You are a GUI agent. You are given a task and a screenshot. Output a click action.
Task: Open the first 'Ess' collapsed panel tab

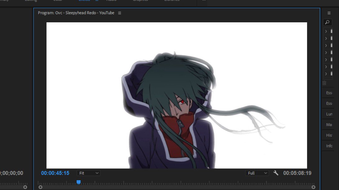[329, 93]
